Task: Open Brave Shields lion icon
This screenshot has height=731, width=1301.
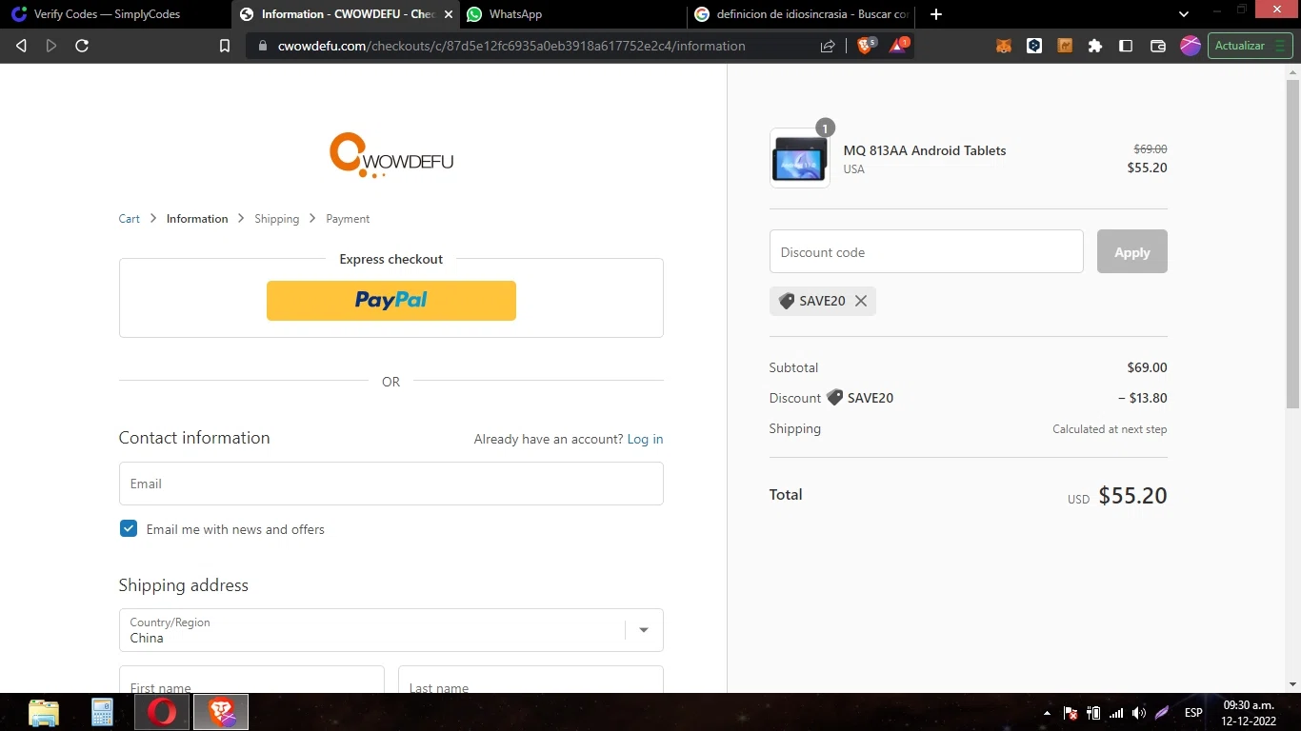Action: point(866,45)
